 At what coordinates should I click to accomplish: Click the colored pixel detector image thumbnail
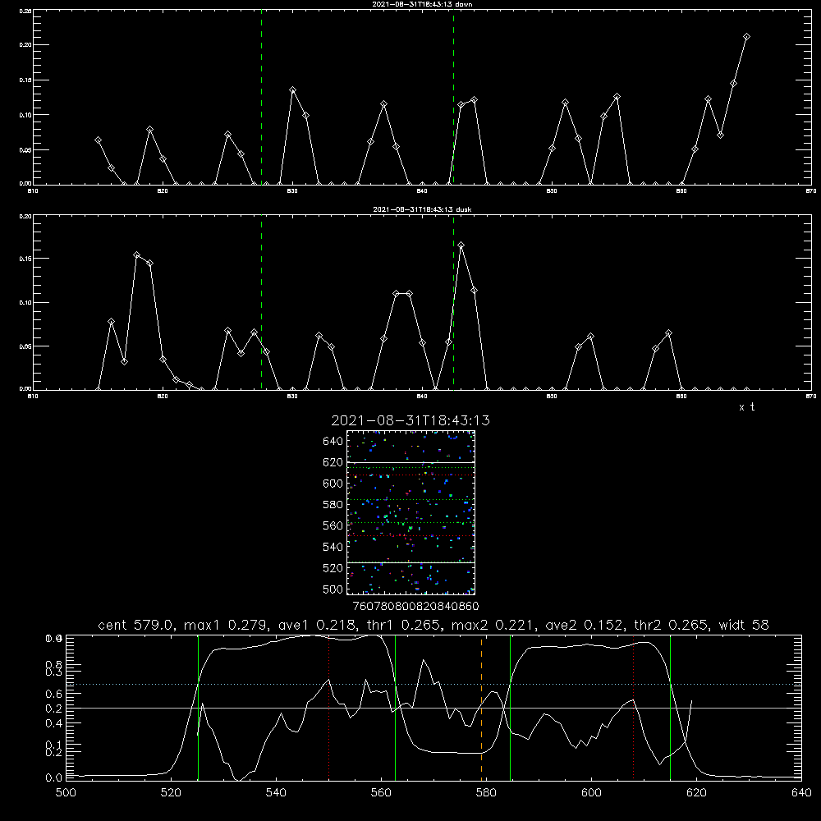coord(410,512)
